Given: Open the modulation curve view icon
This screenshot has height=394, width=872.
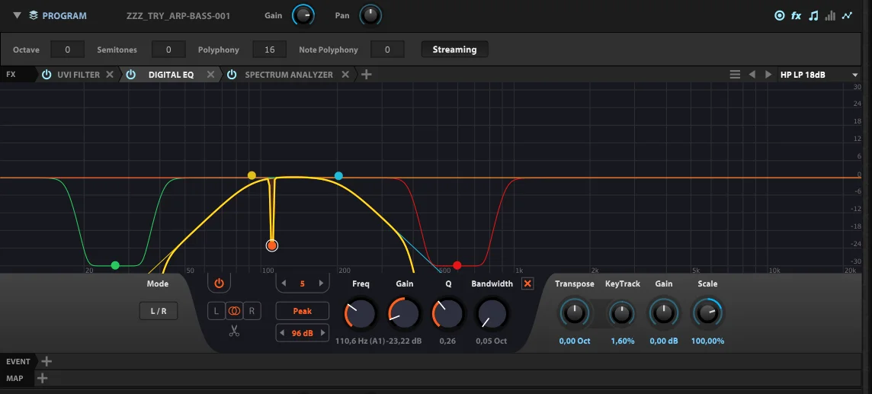Looking at the screenshot, I should [847, 15].
